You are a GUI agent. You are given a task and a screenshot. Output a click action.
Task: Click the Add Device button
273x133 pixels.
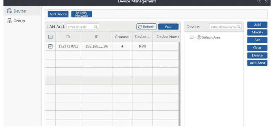(x=58, y=14)
